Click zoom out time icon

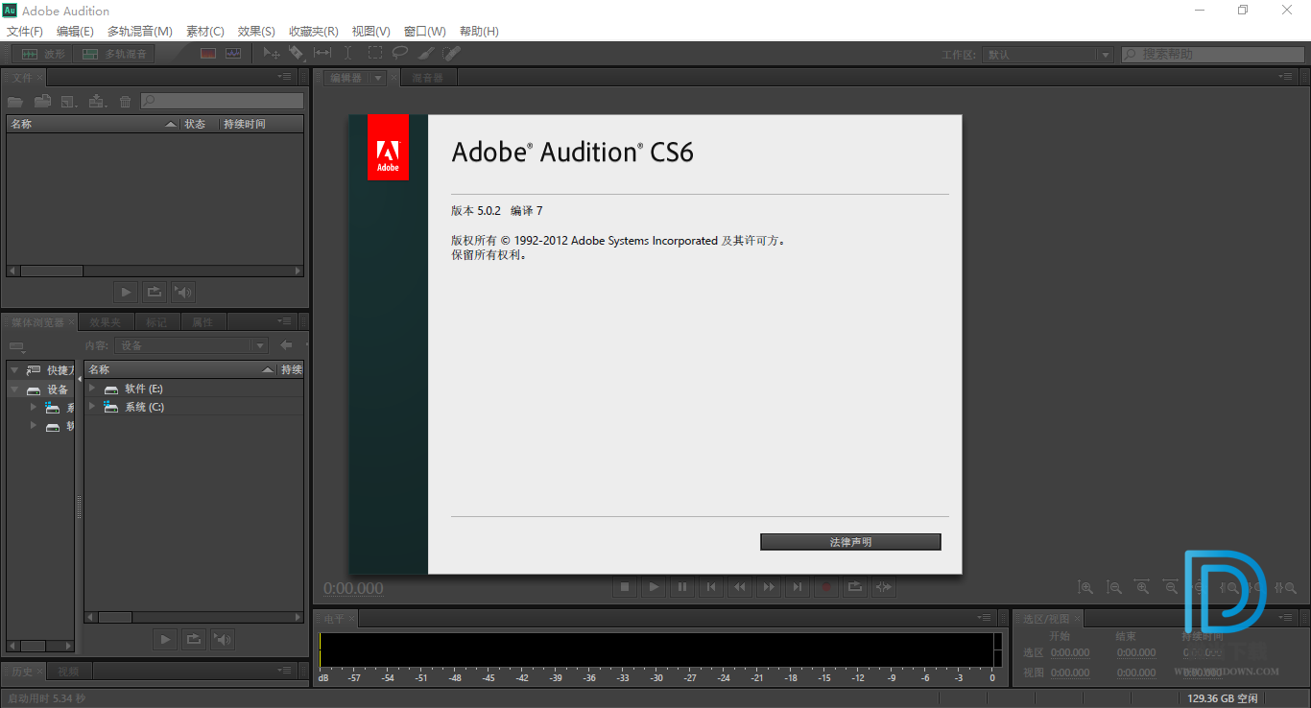[x=1171, y=587]
